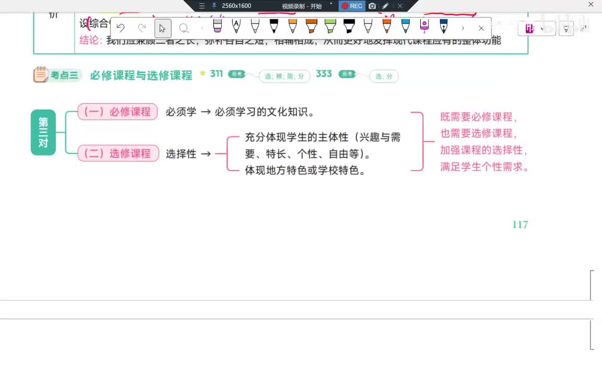Image resolution: width=602 pixels, height=376 pixels.
Task: Click the heading 必修课程与选修课程
Action: (x=141, y=75)
